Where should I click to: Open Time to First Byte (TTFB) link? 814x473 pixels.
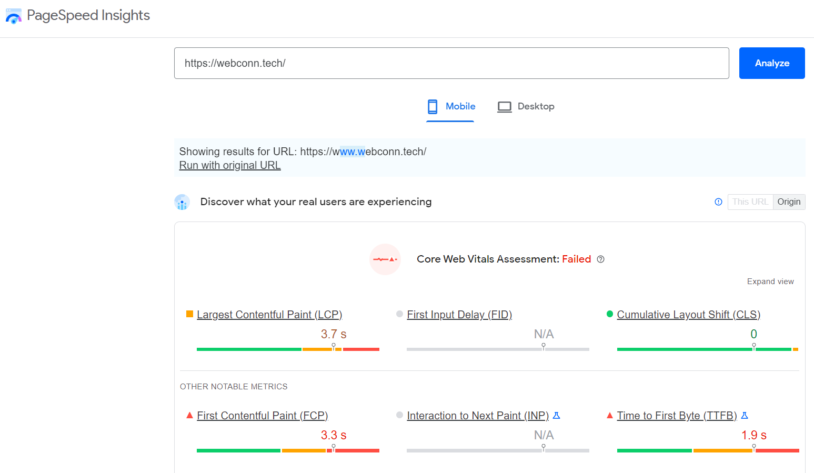pyautogui.click(x=677, y=416)
